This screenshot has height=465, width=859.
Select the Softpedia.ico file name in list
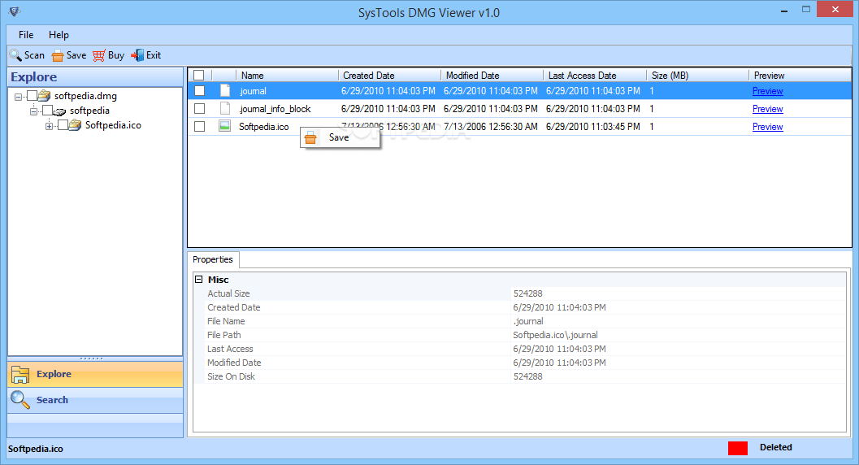(x=263, y=127)
